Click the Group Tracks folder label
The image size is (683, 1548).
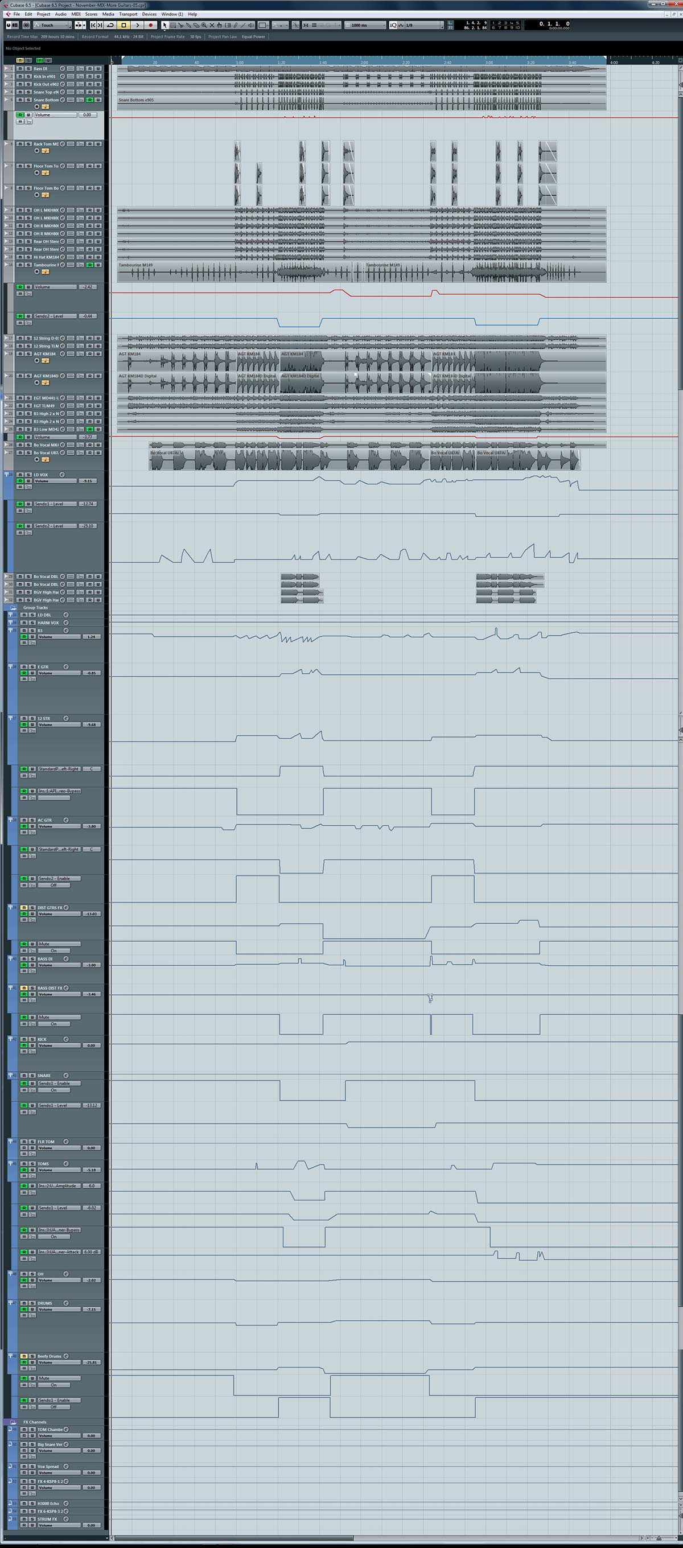pos(35,608)
